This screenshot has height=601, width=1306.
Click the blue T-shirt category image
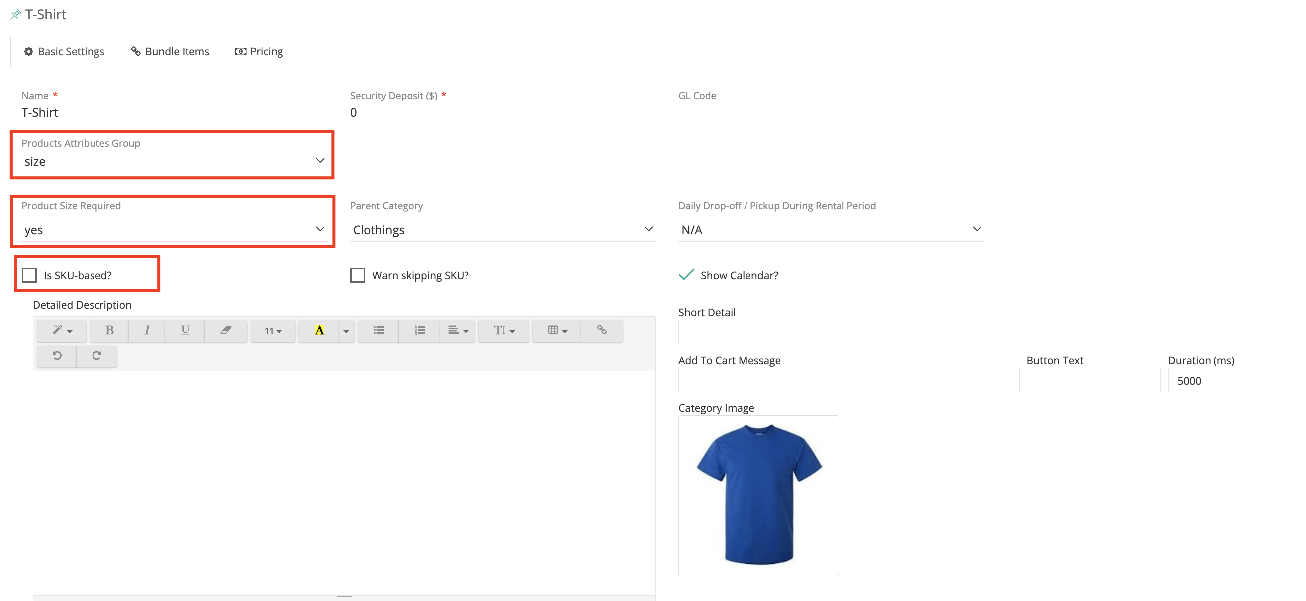(x=758, y=496)
